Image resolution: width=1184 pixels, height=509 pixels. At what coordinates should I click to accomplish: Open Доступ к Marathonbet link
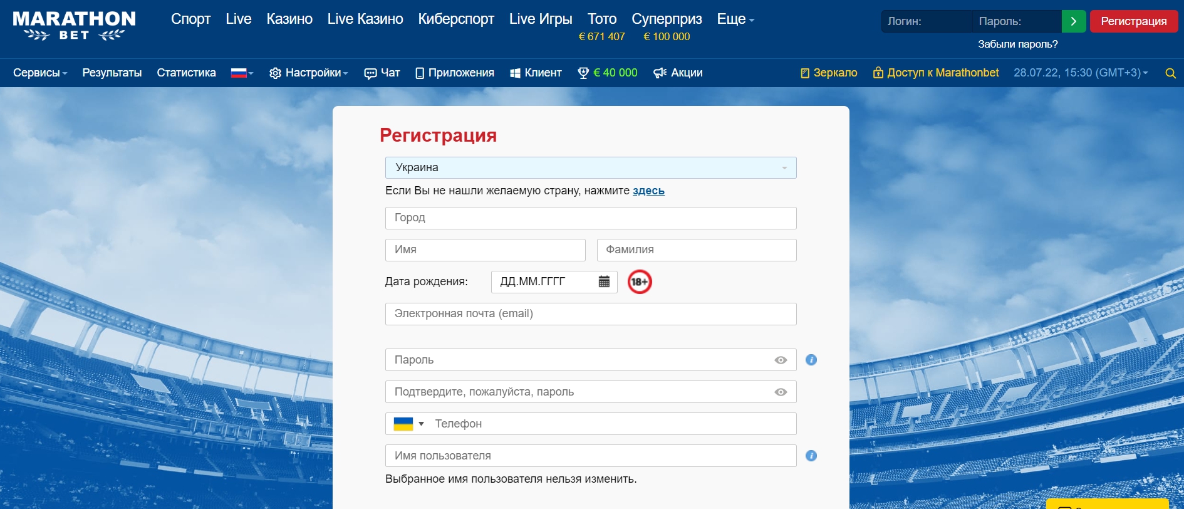[x=936, y=73]
